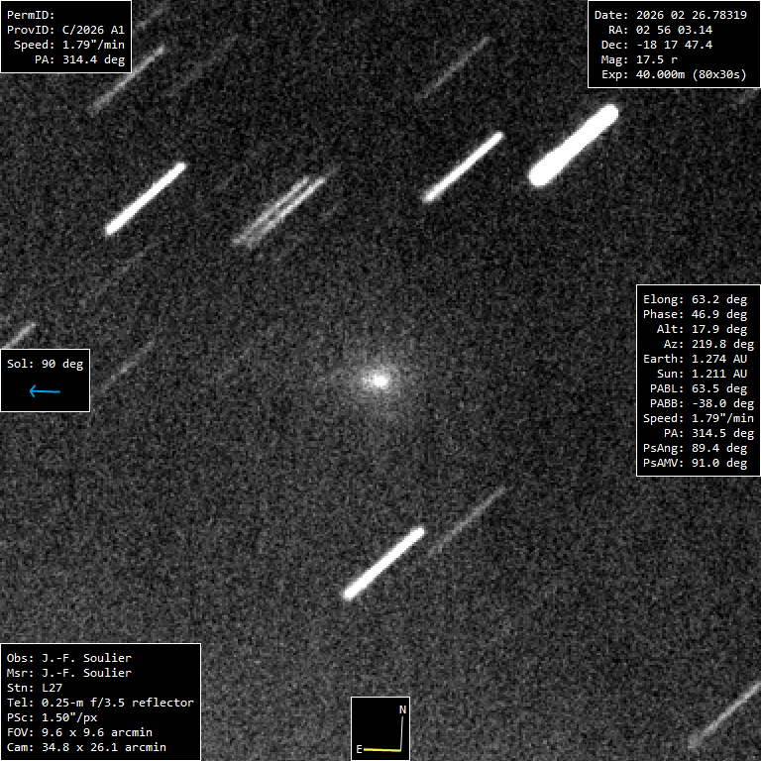The width and height of the screenshot is (761, 761).
Task: Click the thickest, brightest star trail
Action: (574, 146)
